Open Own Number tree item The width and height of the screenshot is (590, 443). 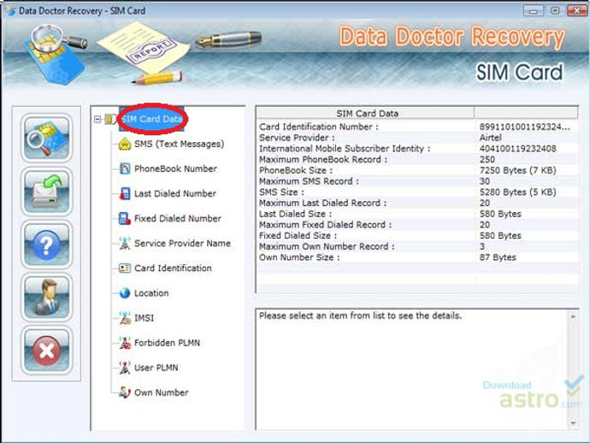[162, 393]
